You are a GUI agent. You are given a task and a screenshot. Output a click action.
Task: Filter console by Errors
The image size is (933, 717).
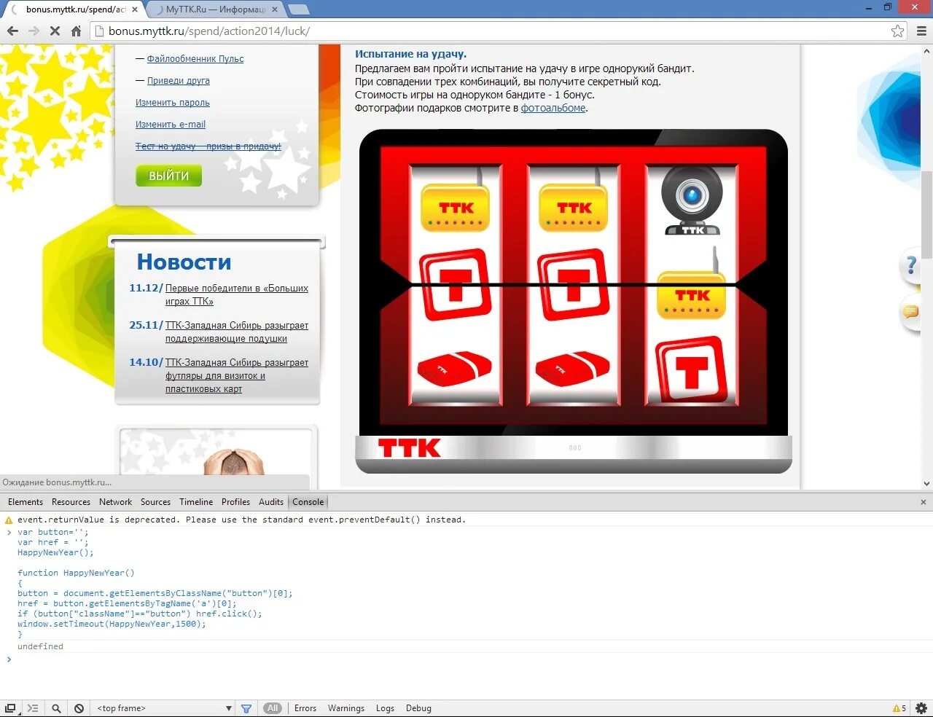(x=305, y=708)
